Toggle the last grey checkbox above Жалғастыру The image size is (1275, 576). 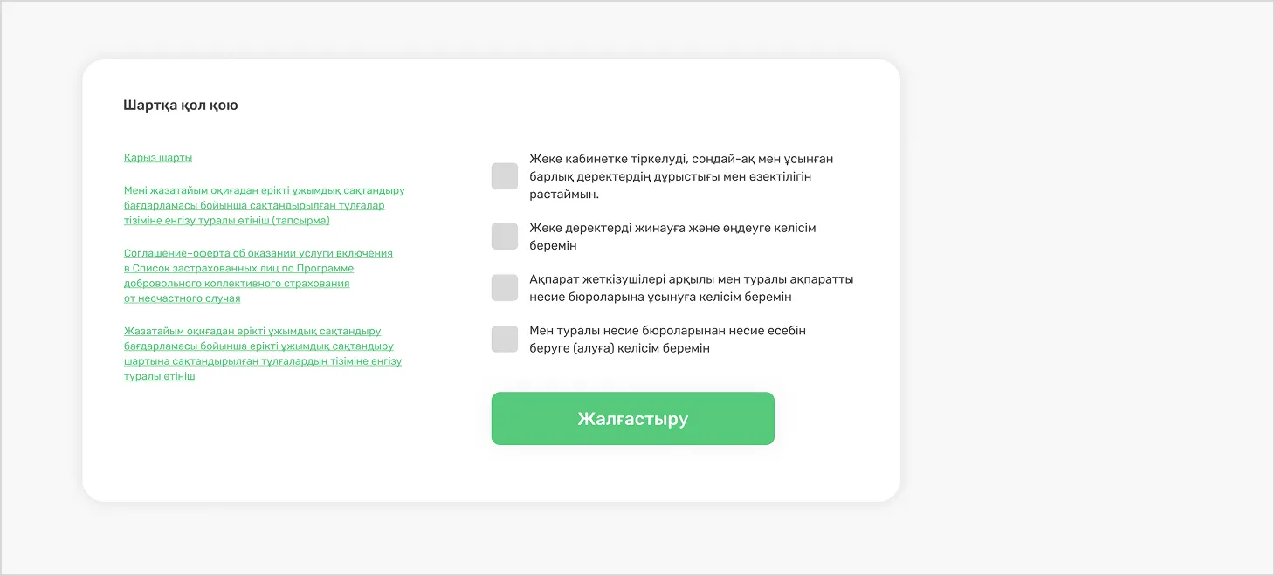(505, 339)
